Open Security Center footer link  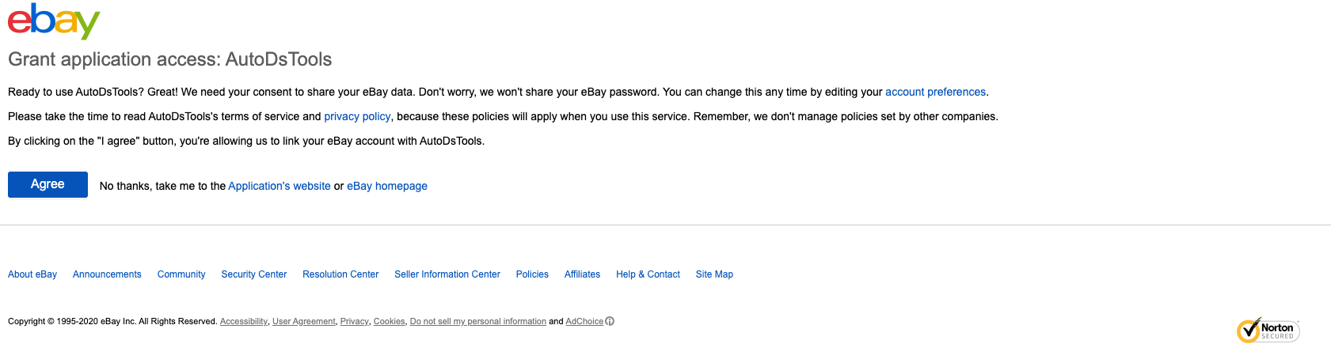pyautogui.click(x=254, y=274)
